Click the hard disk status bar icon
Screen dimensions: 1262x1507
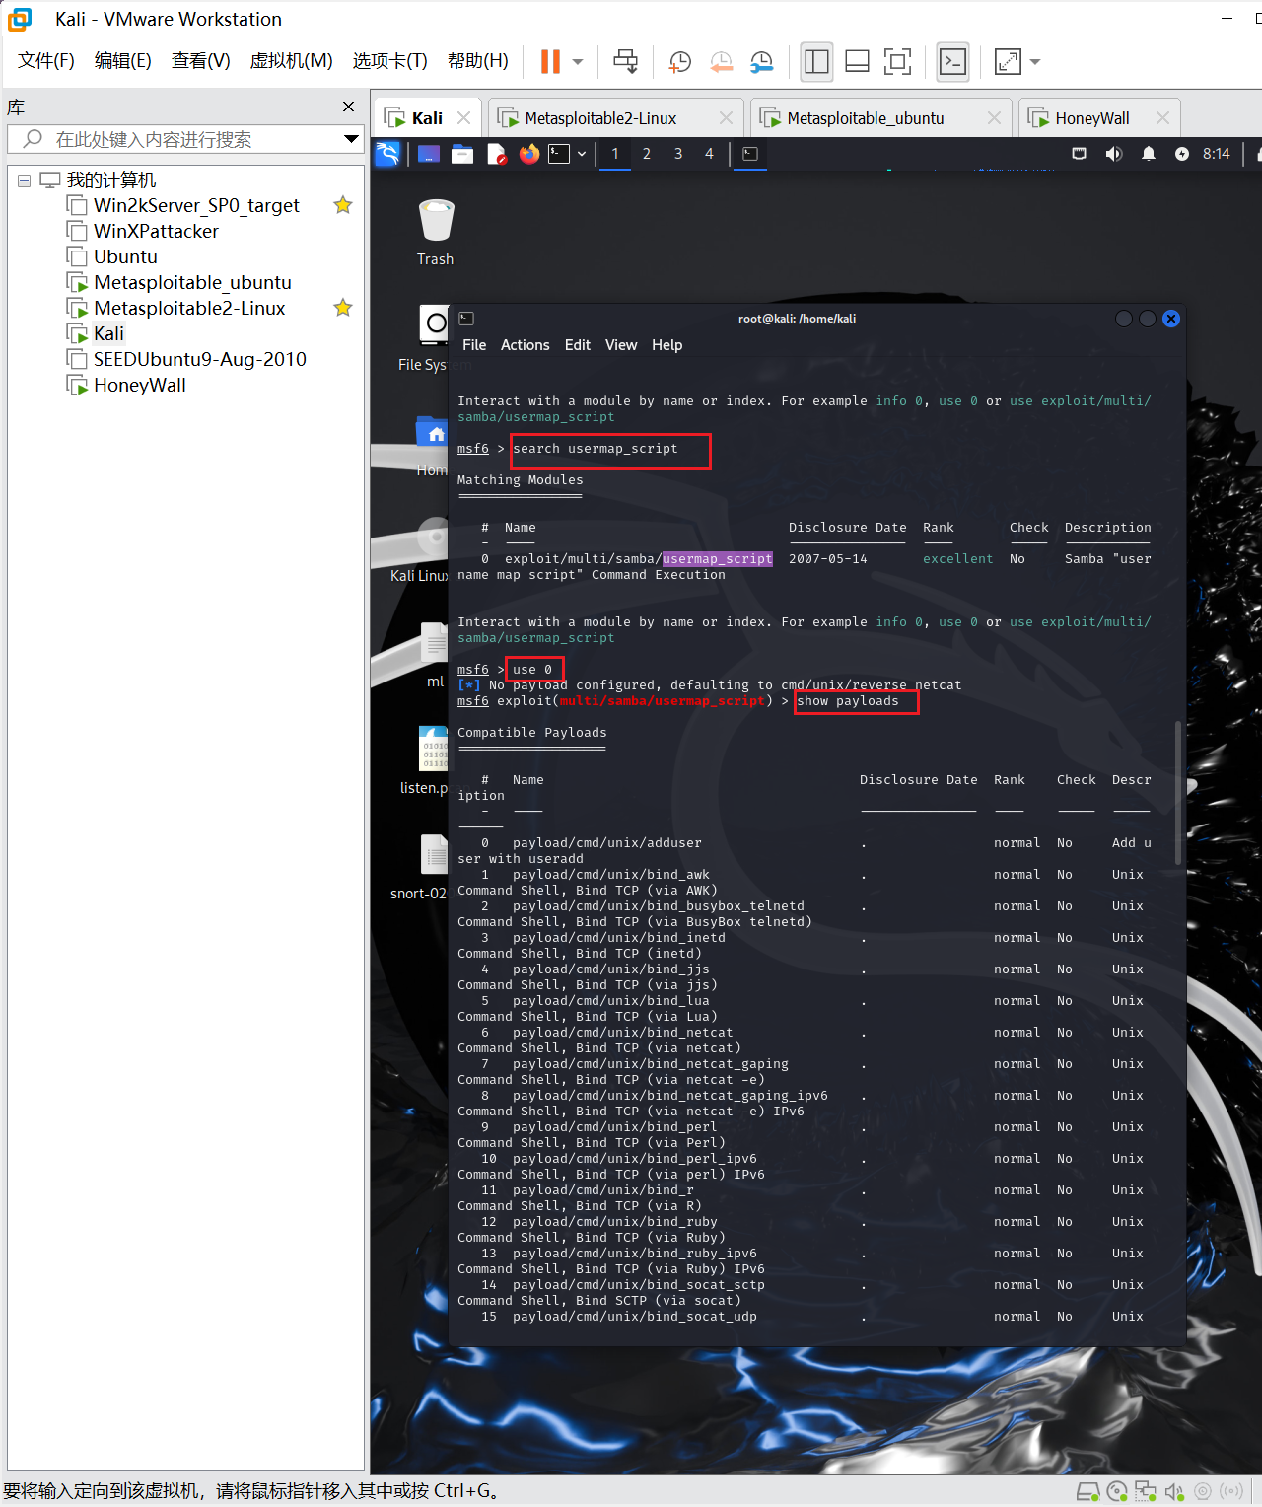1087,1491
